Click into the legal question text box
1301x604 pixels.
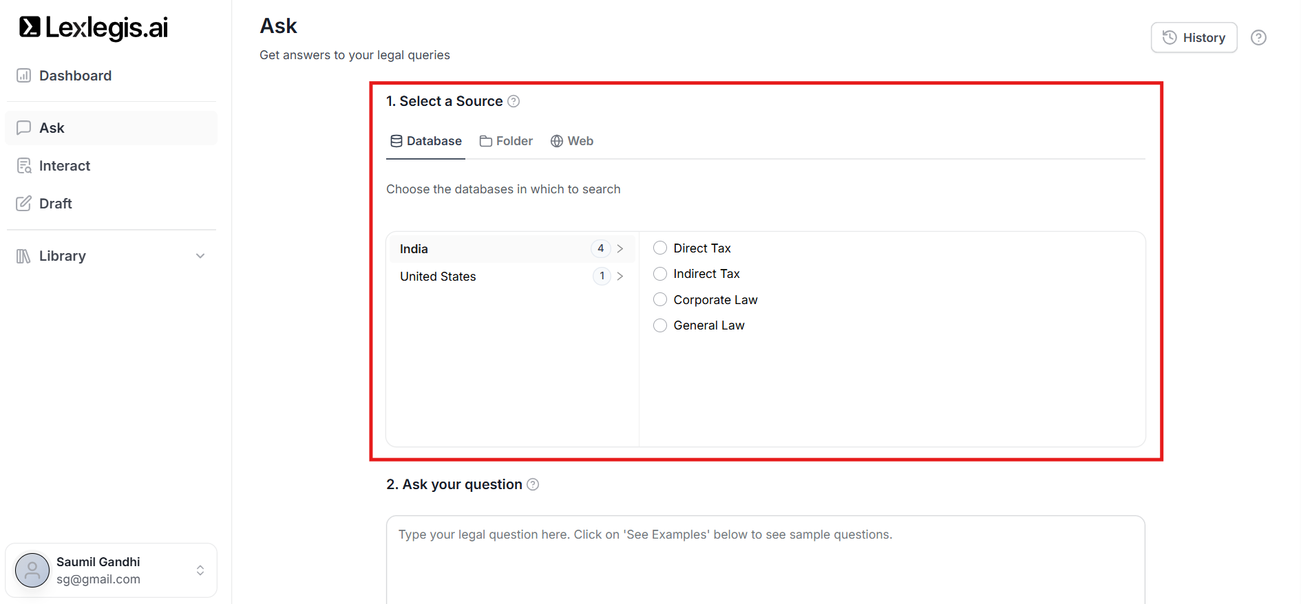tap(765, 557)
